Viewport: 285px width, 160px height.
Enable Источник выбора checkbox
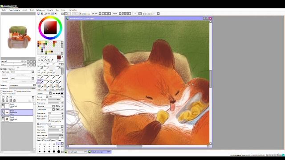[1, 94]
